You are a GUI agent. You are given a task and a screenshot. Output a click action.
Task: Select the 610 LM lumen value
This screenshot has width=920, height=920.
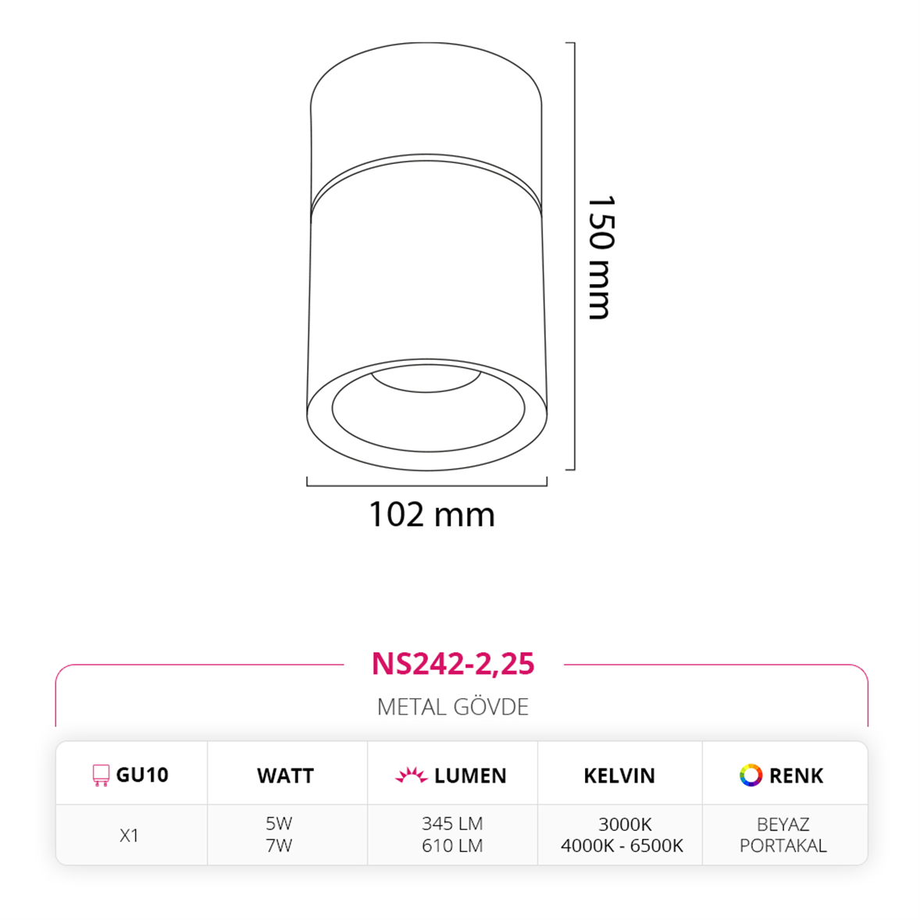[x=452, y=846]
